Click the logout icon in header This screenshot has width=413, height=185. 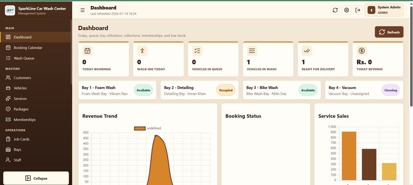[358, 10]
